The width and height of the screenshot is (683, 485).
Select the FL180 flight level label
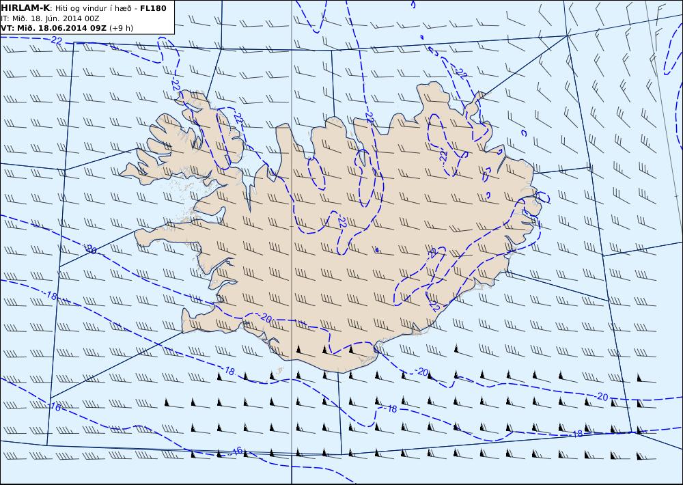coord(153,8)
